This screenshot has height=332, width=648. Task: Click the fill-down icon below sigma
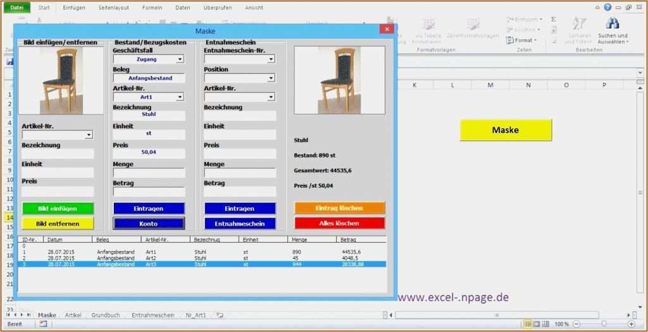pos(554,30)
